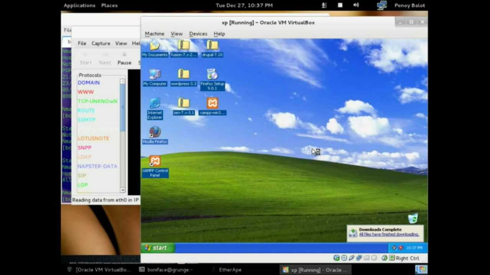Select the wordpress-3.3 zip folder

tap(183, 78)
